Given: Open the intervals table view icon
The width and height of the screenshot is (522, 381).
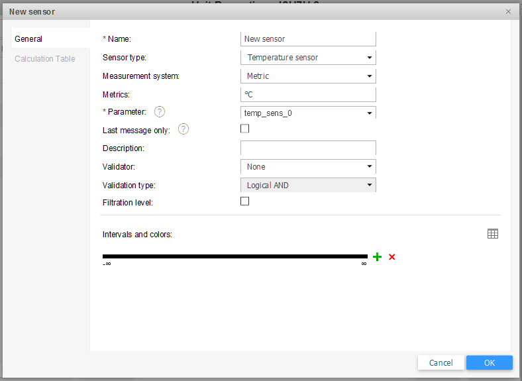Looking at the screenshot, I should coord(492,234).
